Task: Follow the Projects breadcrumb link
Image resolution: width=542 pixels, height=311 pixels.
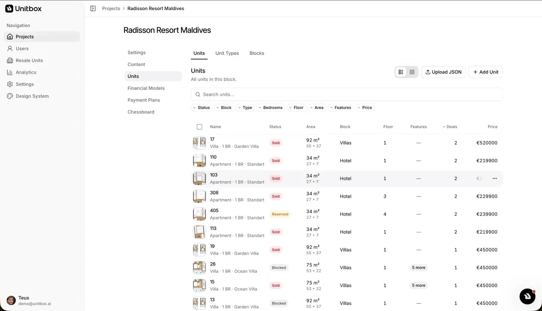Action: point(111,8)
